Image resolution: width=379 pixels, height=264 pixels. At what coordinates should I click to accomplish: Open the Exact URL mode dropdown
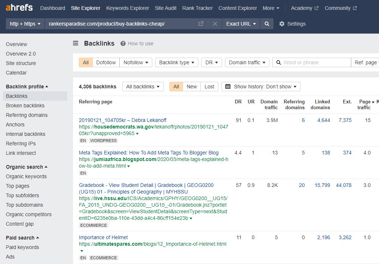[x=241, y=24]
